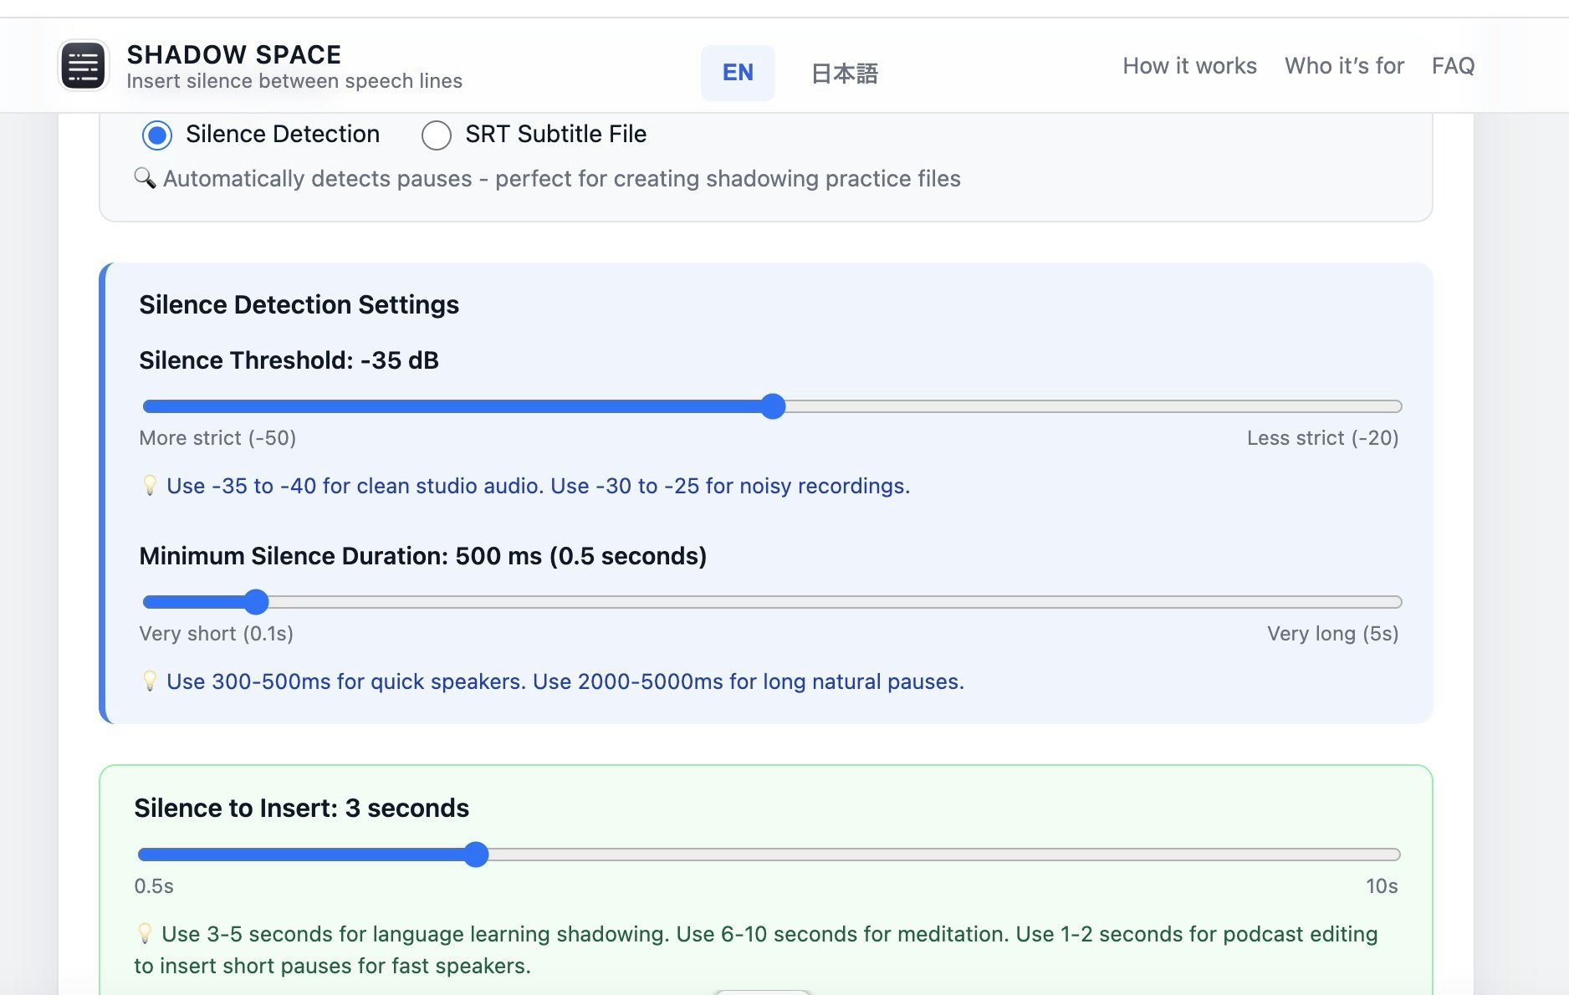The image size is (1569, 995).
Task: Click the lightbulb icon in insert tip
Action: tap(147, 934)
